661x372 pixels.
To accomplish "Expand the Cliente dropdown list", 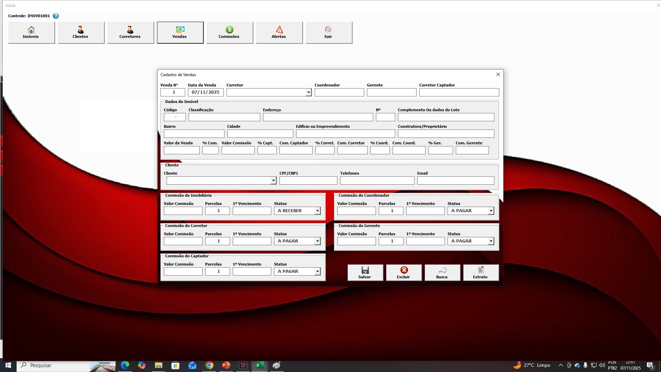I will (x=273, y=180).
